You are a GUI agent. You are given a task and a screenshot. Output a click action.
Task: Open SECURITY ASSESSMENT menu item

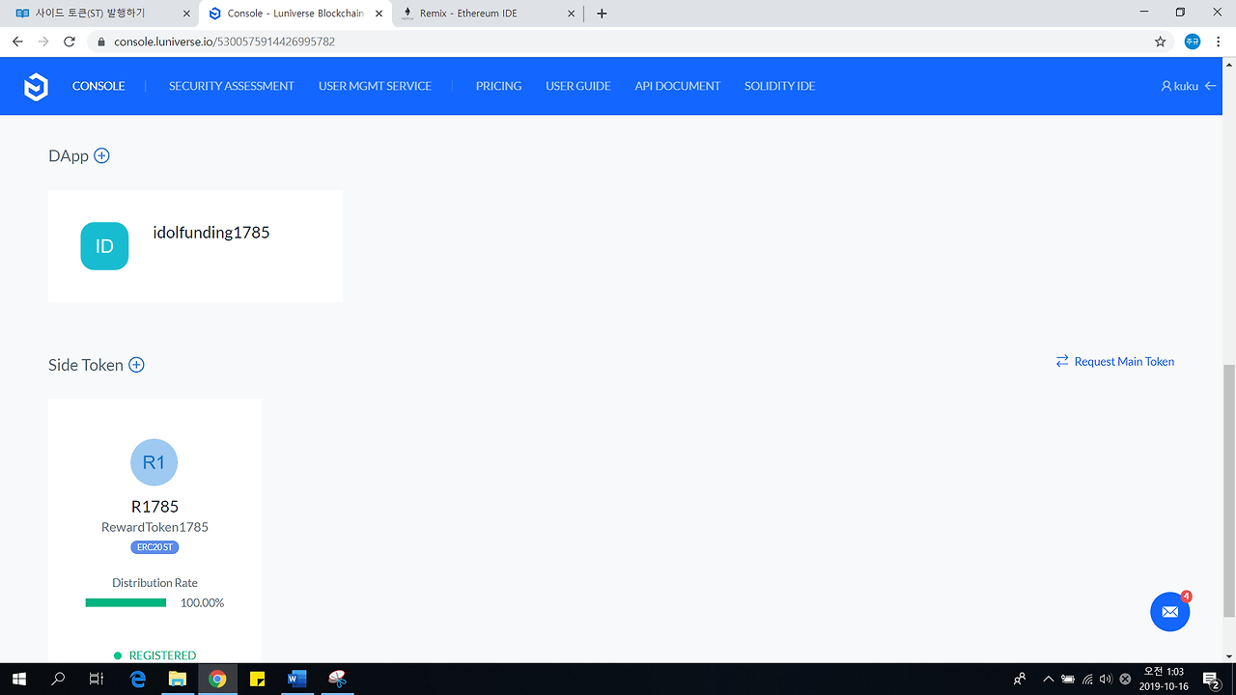click(x=231, y=86)
